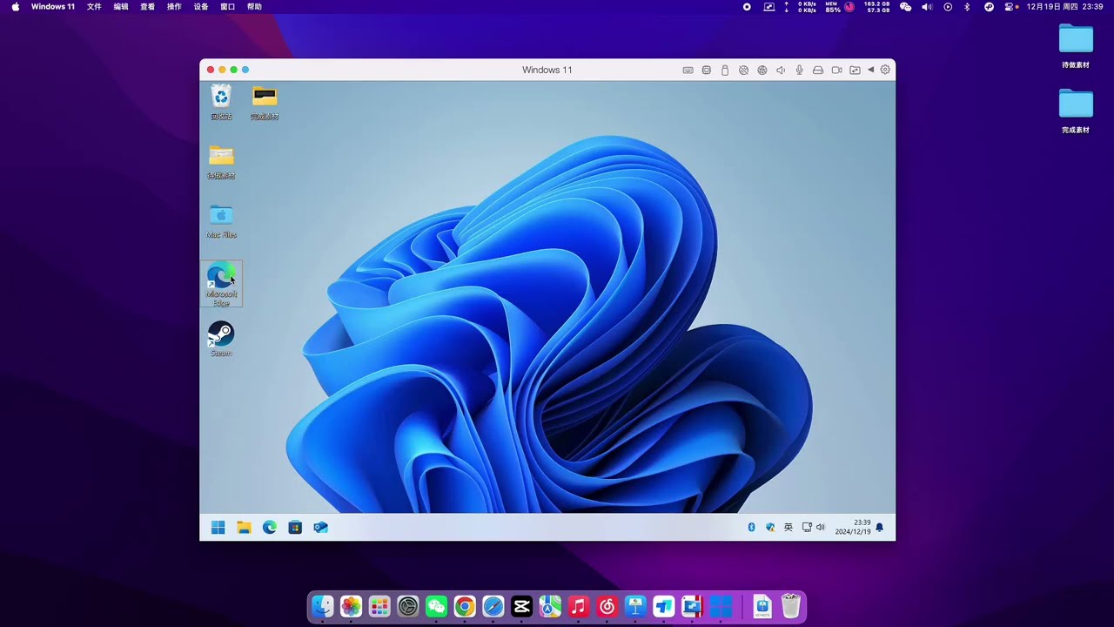Open Windows notification bell
1114x627 pixels.
[x=879, y=528]
